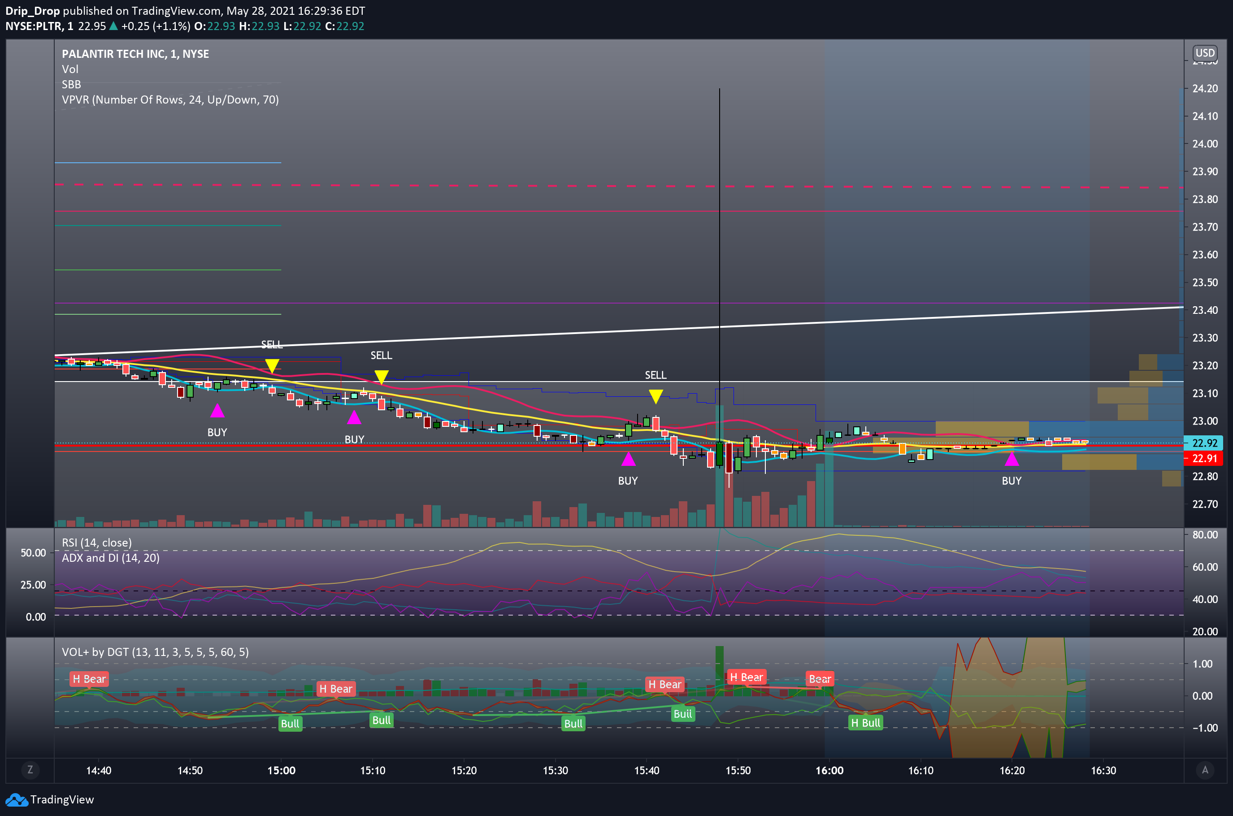Click the 50.00 value on ADX scale

click(x=33, y=553)
